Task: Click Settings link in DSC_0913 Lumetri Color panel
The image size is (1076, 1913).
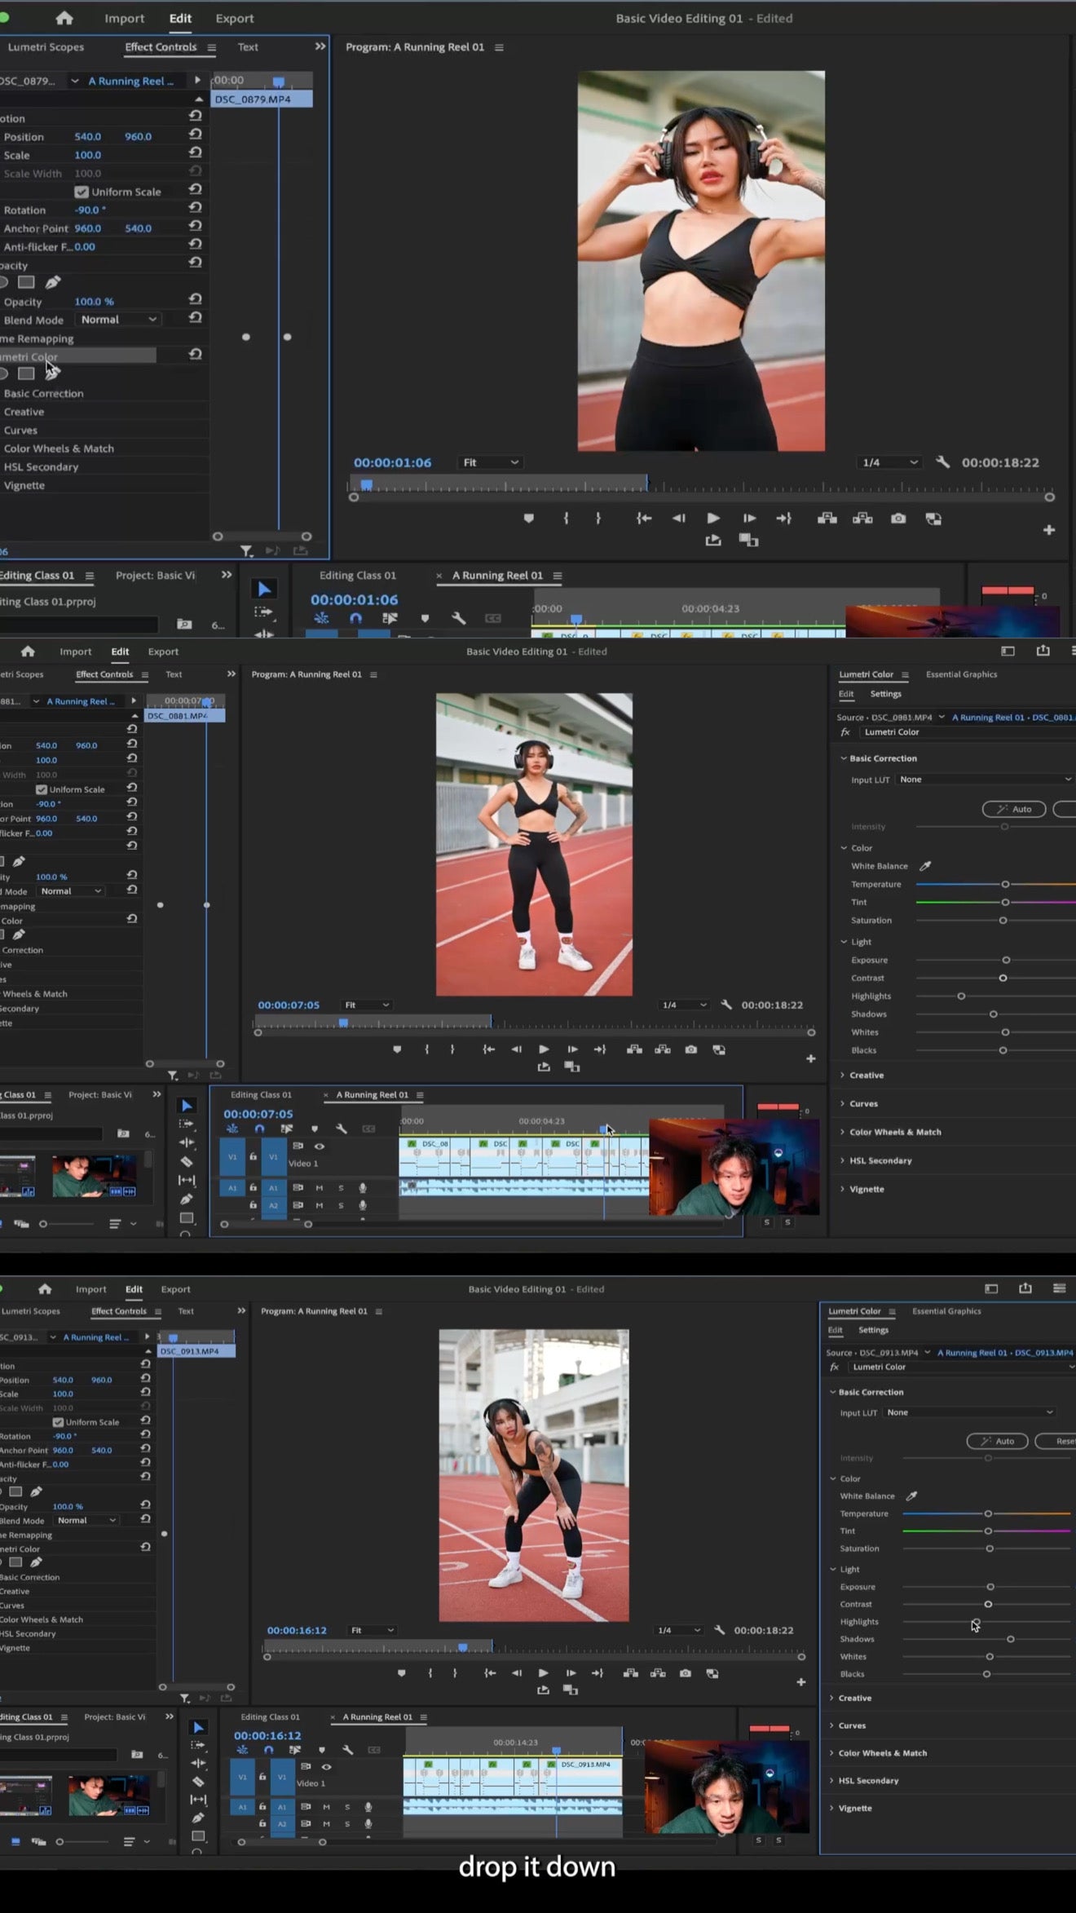Action: click(873, 1329)
